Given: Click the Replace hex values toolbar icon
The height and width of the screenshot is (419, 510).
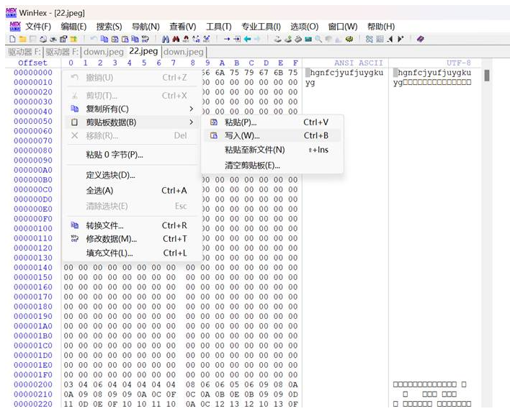Looking at the screenshot, I should click(x=206, y=39).
